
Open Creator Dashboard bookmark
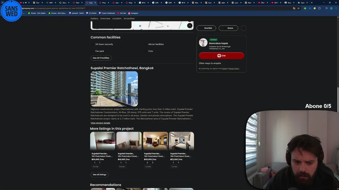(107, 13)
